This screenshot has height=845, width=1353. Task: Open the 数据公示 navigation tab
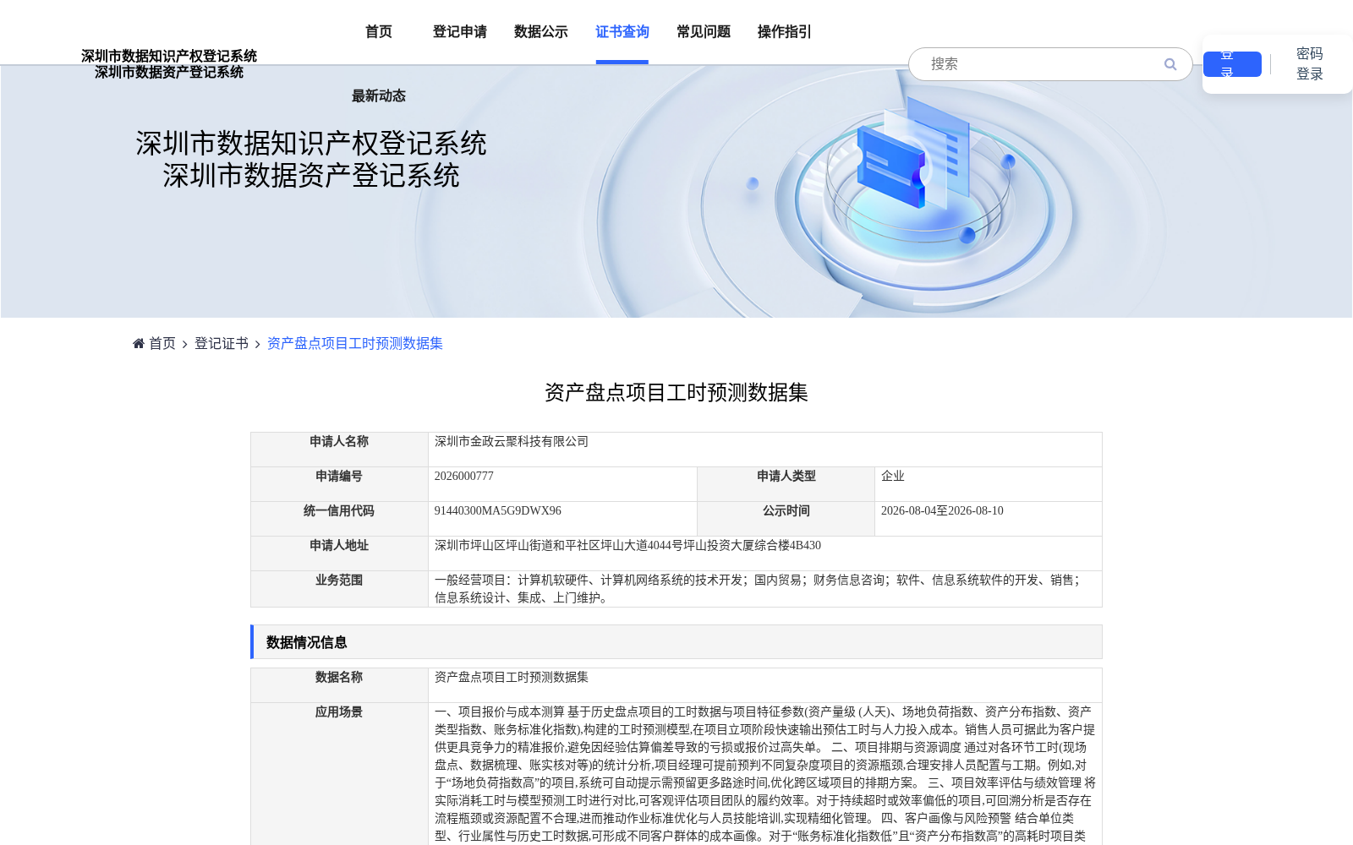point(541,32)
